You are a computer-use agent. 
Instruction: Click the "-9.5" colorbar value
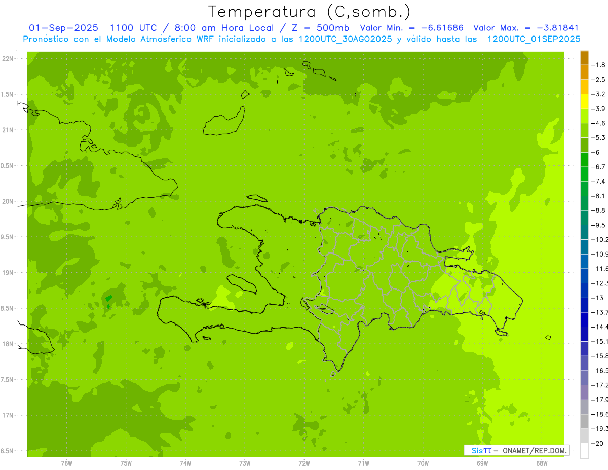click(598, 225)
